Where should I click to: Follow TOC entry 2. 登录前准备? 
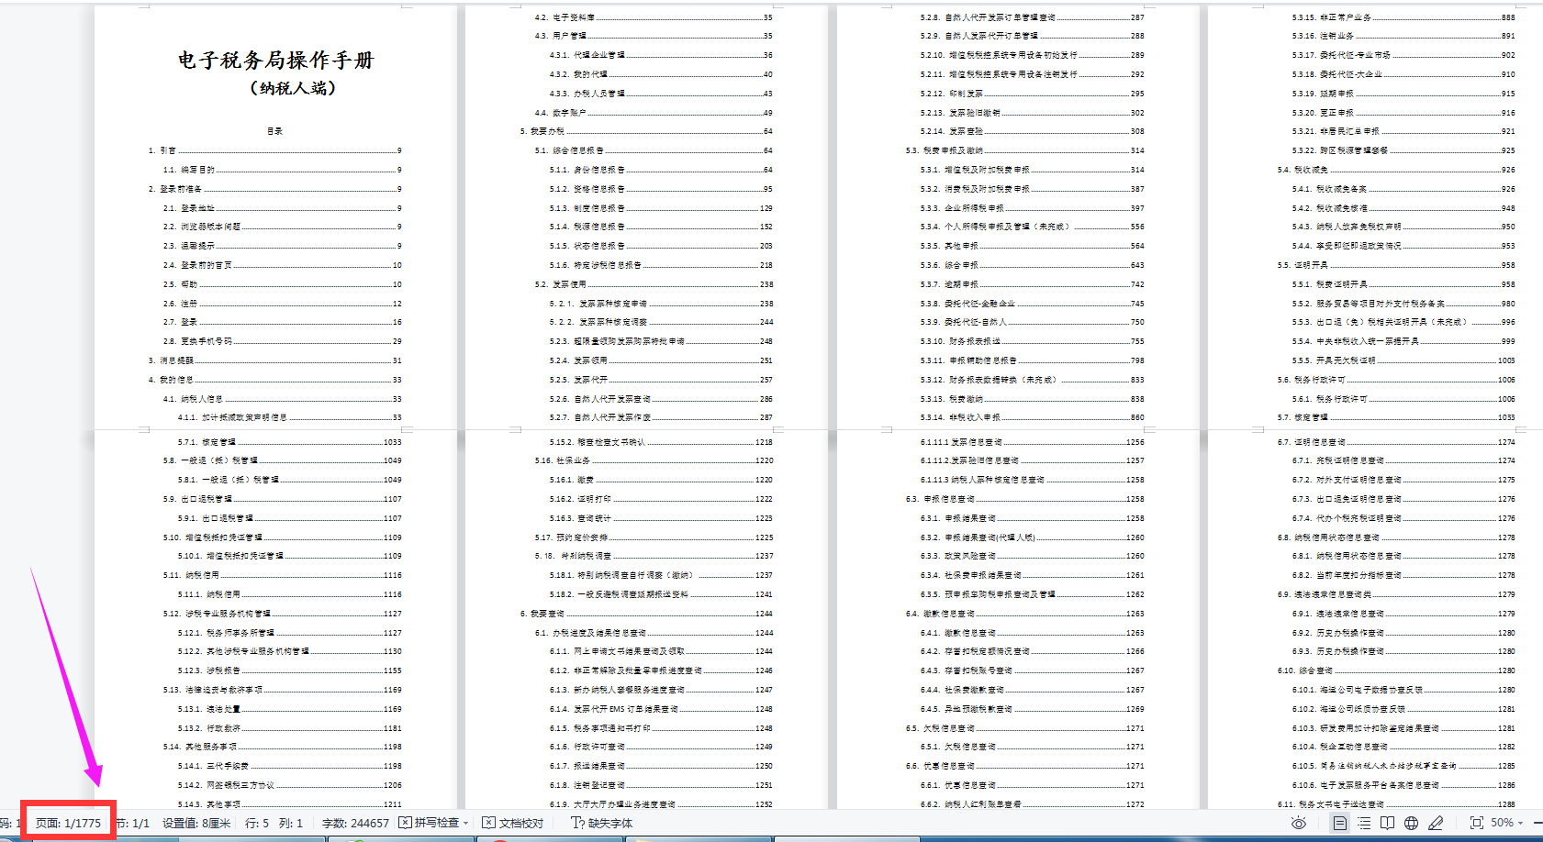(274, 189)
